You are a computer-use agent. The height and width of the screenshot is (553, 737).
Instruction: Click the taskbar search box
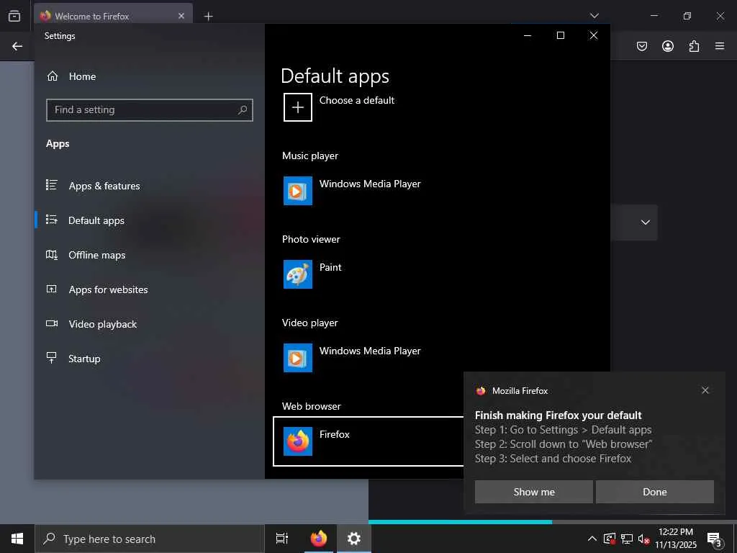150,539
